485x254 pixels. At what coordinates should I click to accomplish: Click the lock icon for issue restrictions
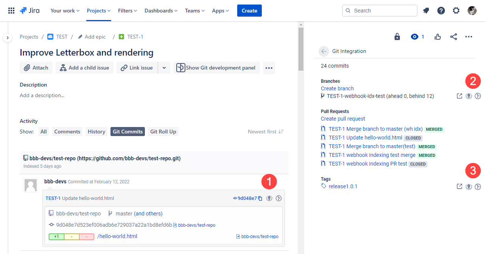[397, 37]
